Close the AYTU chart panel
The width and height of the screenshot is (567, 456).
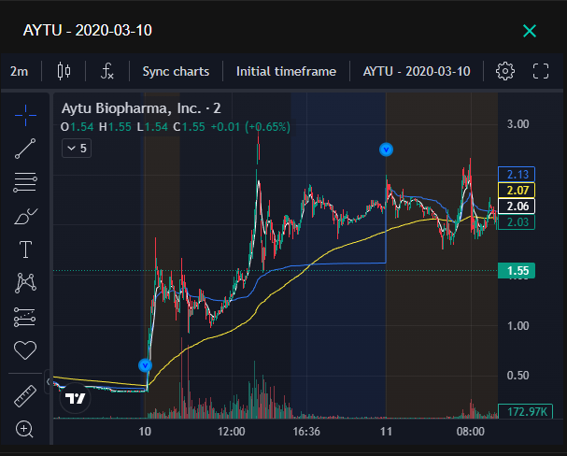(530, 31)
